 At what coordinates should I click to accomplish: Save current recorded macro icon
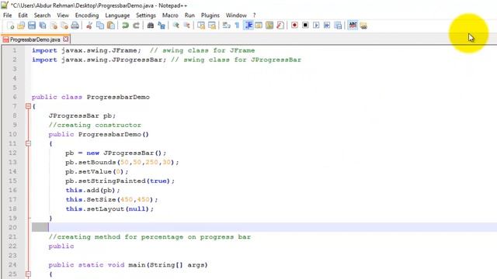pos(338,26)
